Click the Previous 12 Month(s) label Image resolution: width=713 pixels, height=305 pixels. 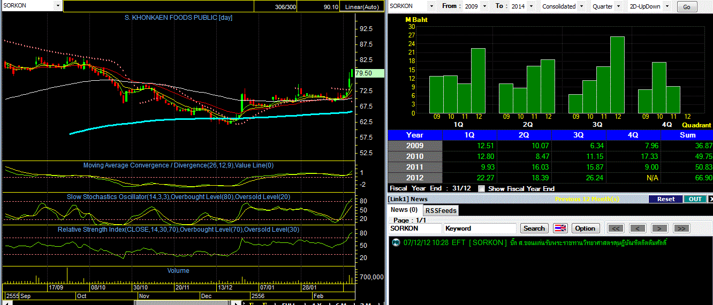[587, 199]
